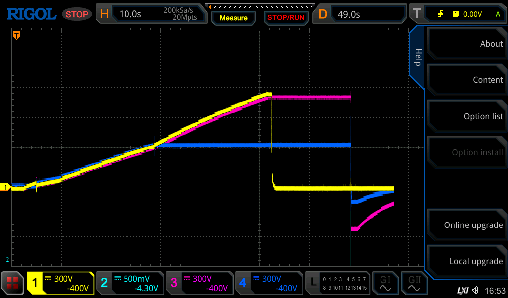Click the RIGOL logo
Viewport: 508px width, 298px height.
click(x=31, y=14)
